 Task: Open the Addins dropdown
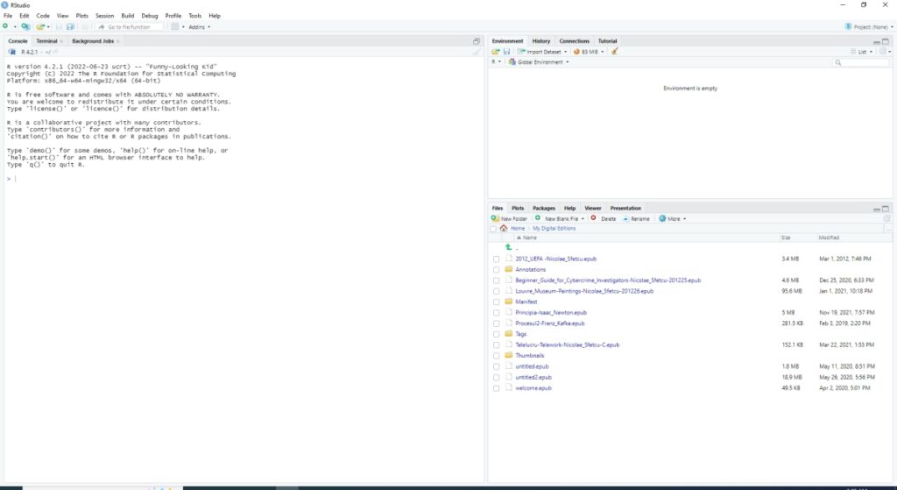200,27
